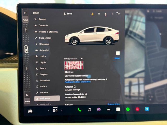Tap the notification bell icon

tap(105, 14)
